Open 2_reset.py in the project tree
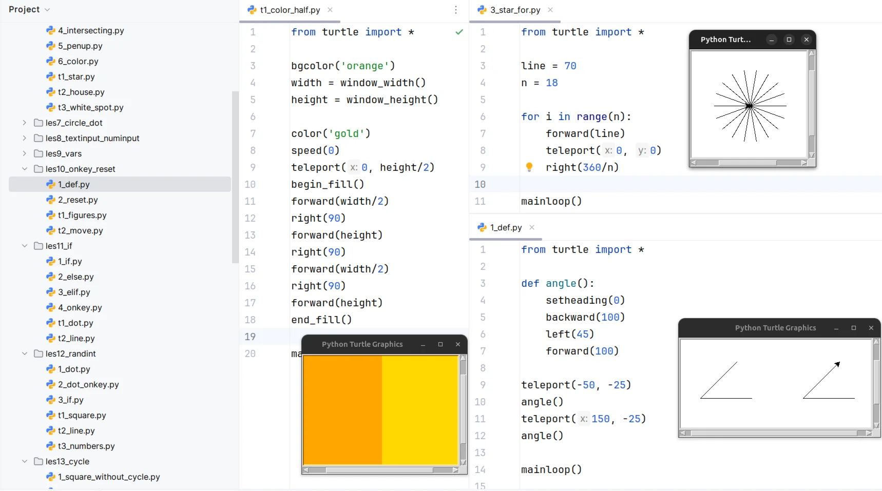Viewport: 882px width, 491px height. coord(78,200)
